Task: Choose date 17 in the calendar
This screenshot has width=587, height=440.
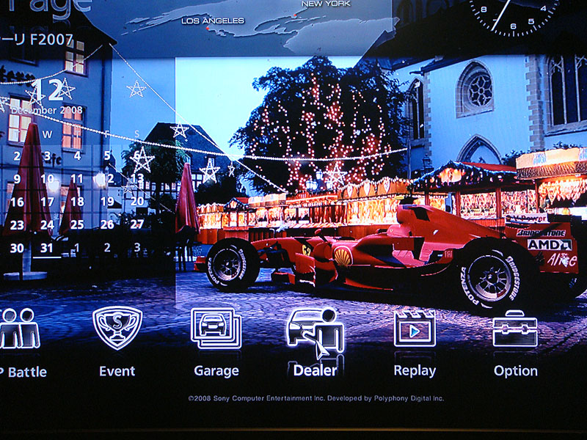Action: (x=47, y=202)
